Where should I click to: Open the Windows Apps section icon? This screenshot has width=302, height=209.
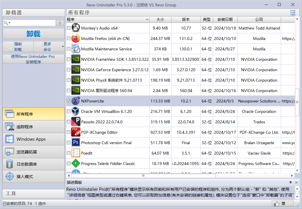click(10, 139)
